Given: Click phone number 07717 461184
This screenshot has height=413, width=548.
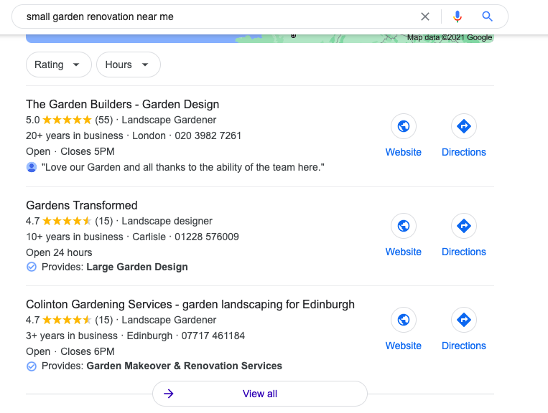Looking at the screenshot, I should (213, 336).
